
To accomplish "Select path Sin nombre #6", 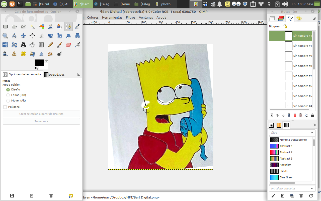I will click(291, 86).
